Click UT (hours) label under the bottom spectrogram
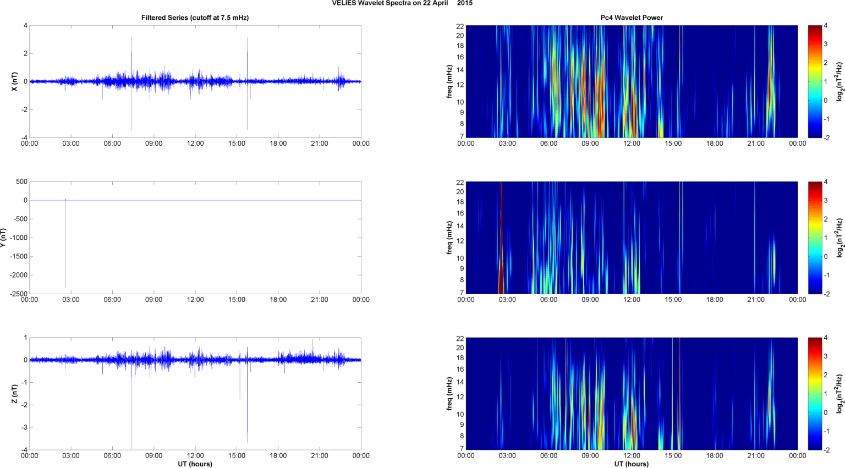 (x=632, y=464)
